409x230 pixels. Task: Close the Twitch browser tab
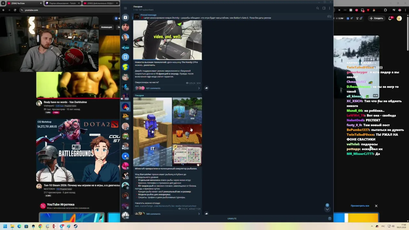[x=79, y=3]
